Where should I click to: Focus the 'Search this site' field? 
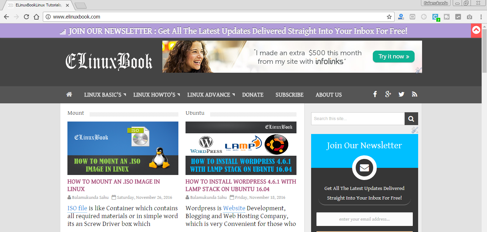358,119
